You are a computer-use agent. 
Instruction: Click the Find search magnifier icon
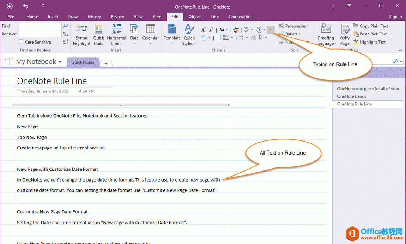pyautogui.click(x=65, y=26)
